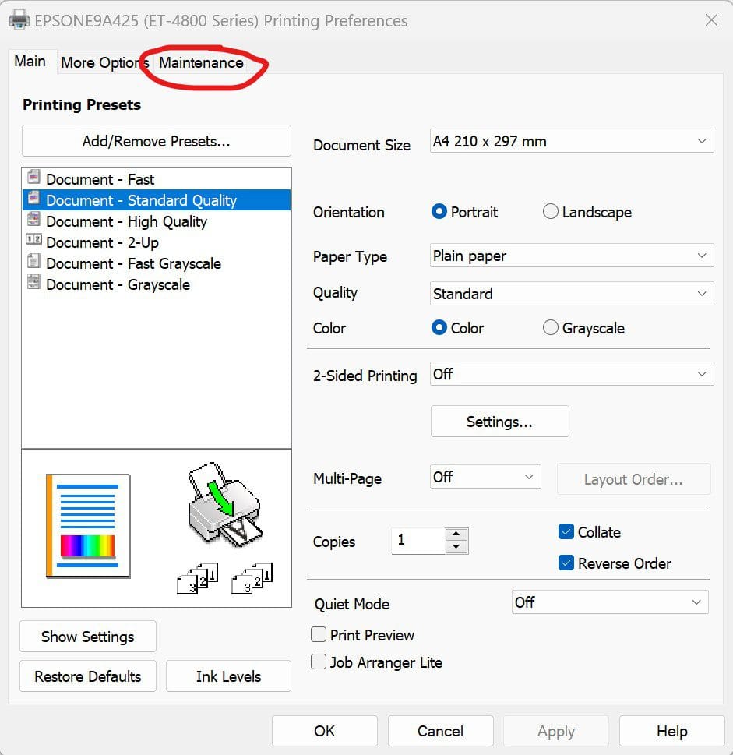Select the 'Document - High Quality' preset text

point(126,221)
